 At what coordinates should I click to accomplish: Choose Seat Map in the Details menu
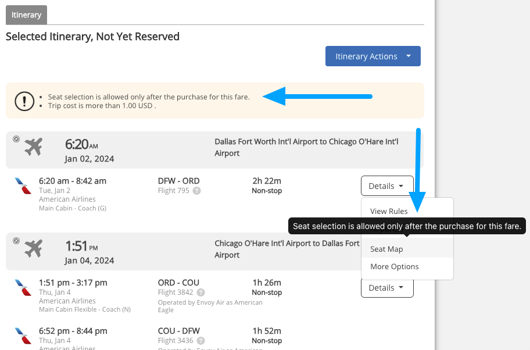386,249
